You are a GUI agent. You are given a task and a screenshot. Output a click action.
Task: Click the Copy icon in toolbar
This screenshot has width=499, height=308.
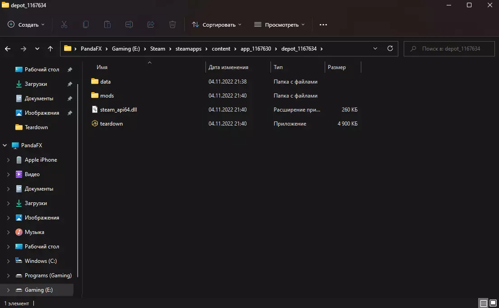[x=86, y=24]
